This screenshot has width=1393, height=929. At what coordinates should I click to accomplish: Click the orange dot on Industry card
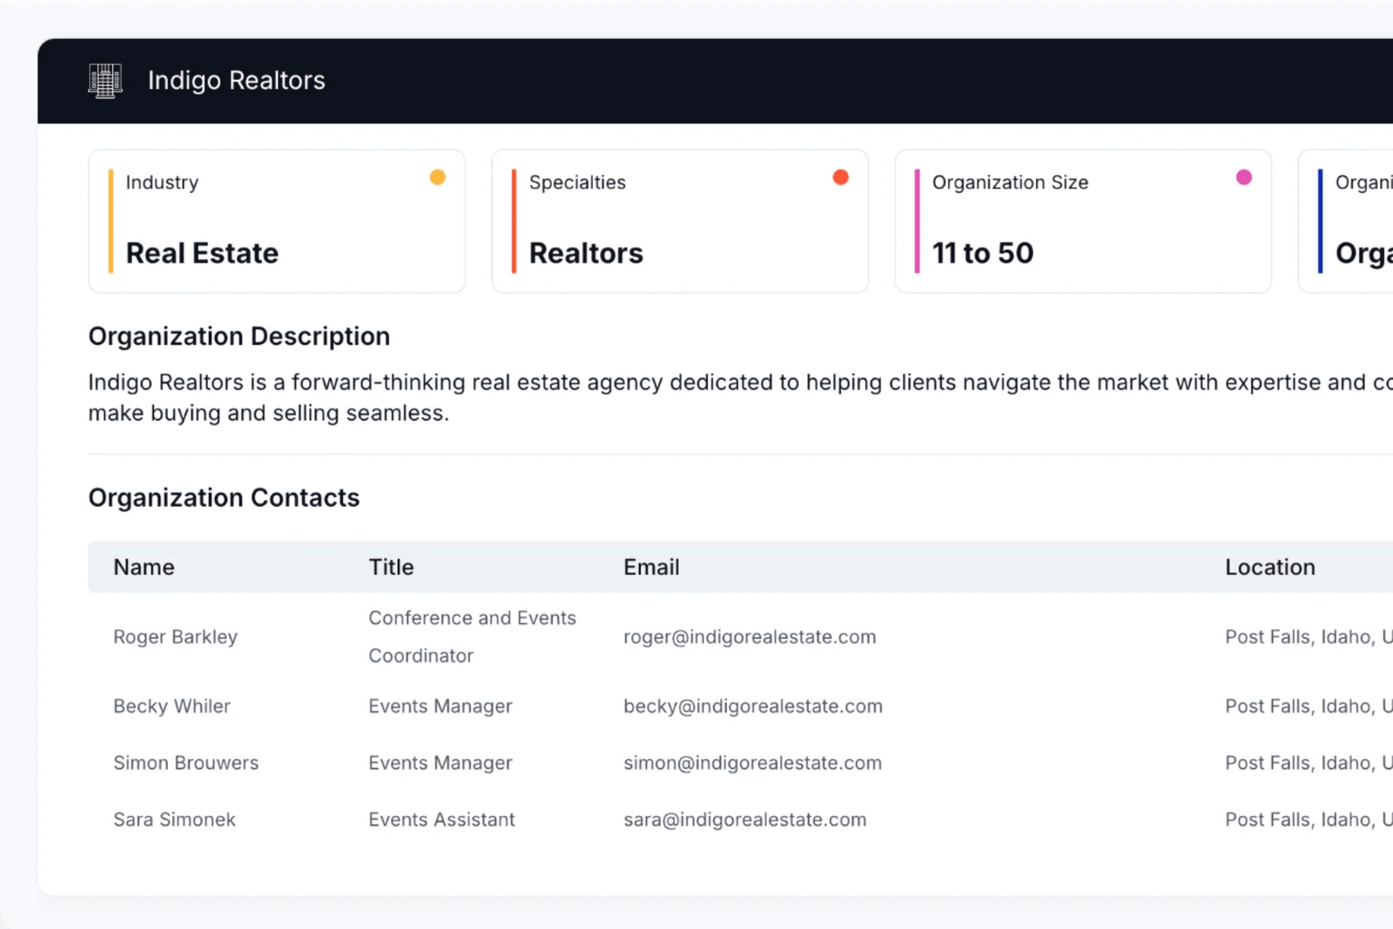coord(438,178)
